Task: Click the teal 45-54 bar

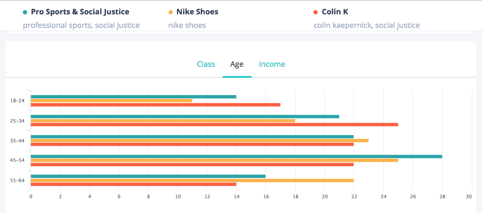Action: 236,156
